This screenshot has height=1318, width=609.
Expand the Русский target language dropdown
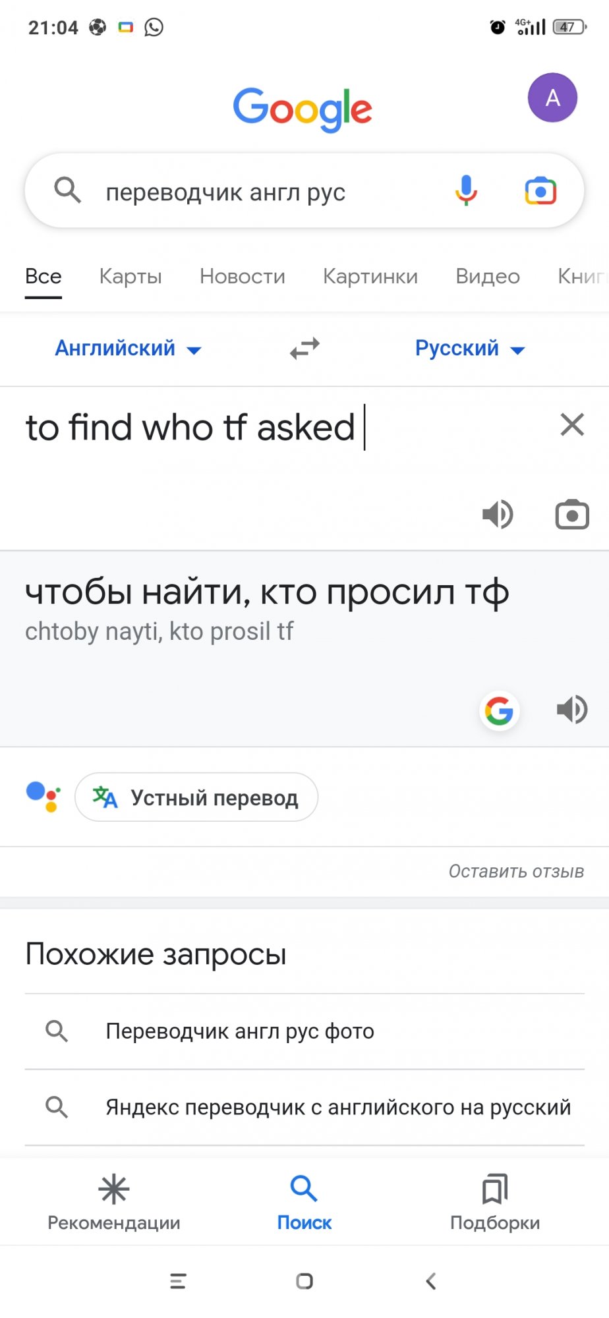(470, 348)
